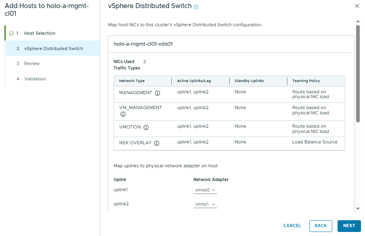365x236 pixels.
Task: Open the uplink1 network adapter dropdown
Action: tap(205, 190)
